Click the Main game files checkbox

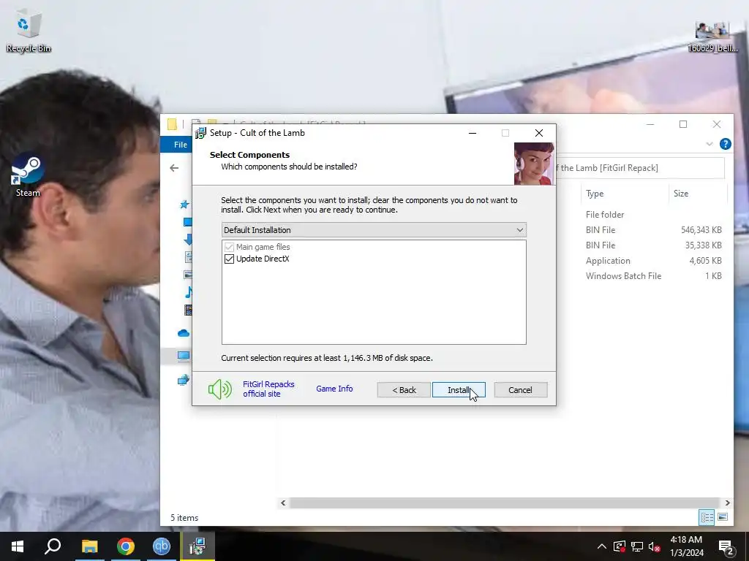click(x=229, y=247)
